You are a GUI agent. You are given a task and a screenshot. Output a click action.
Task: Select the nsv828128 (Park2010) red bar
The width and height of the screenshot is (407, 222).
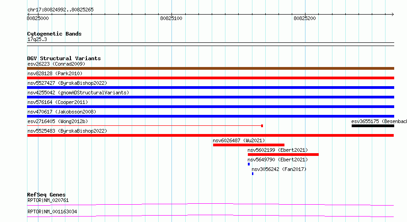[x=210, y=78]
